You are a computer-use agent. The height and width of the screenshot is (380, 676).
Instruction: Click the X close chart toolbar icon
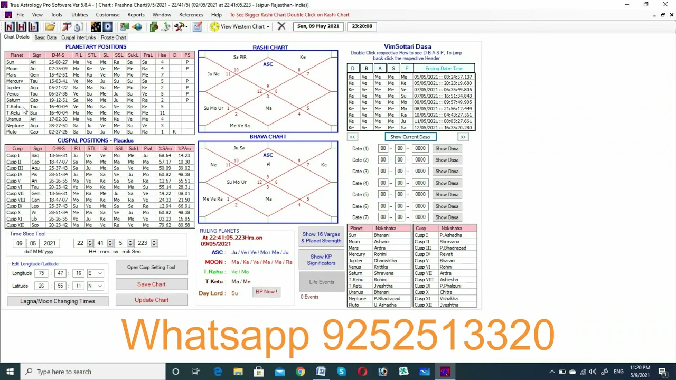pyautogui.click(x=281, y=26)
